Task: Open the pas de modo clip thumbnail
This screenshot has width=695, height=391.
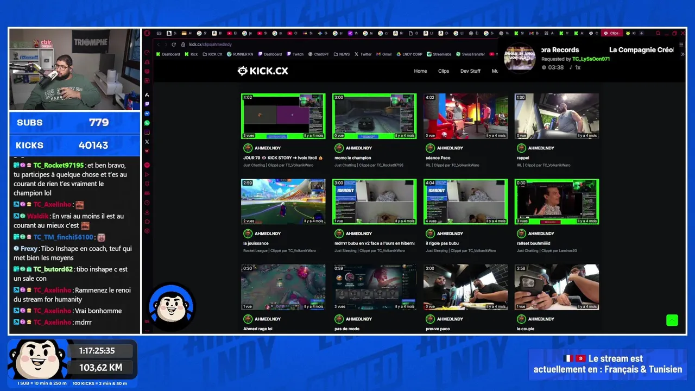Action: point(374,287)
